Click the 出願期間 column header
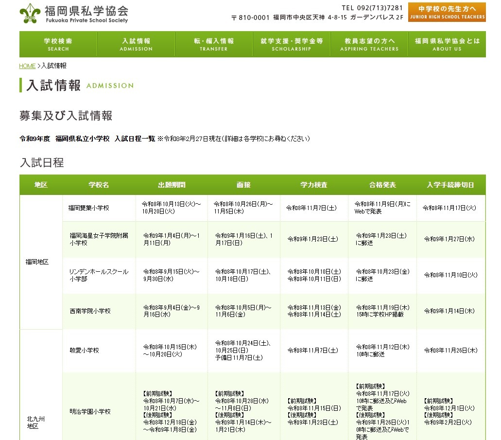The image size is (501, 440). click(172, 185)
